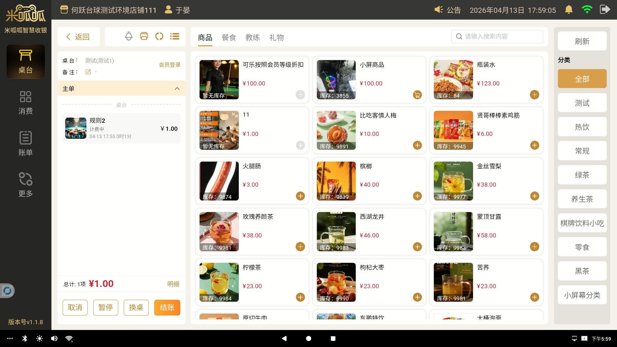Click the printer icon in toolbar
The width and height of the screenshot is (617, 347).
point(144,36)
